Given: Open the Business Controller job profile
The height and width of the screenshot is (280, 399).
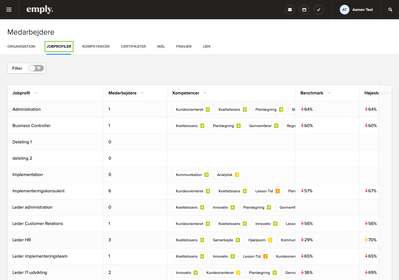Looking at the screenshot, I should [x=31, y=125].
